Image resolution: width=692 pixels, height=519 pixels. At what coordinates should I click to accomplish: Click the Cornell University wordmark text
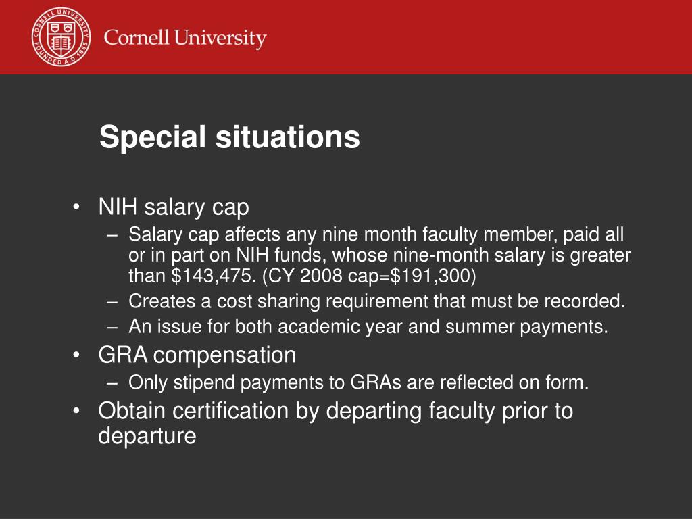185,39
